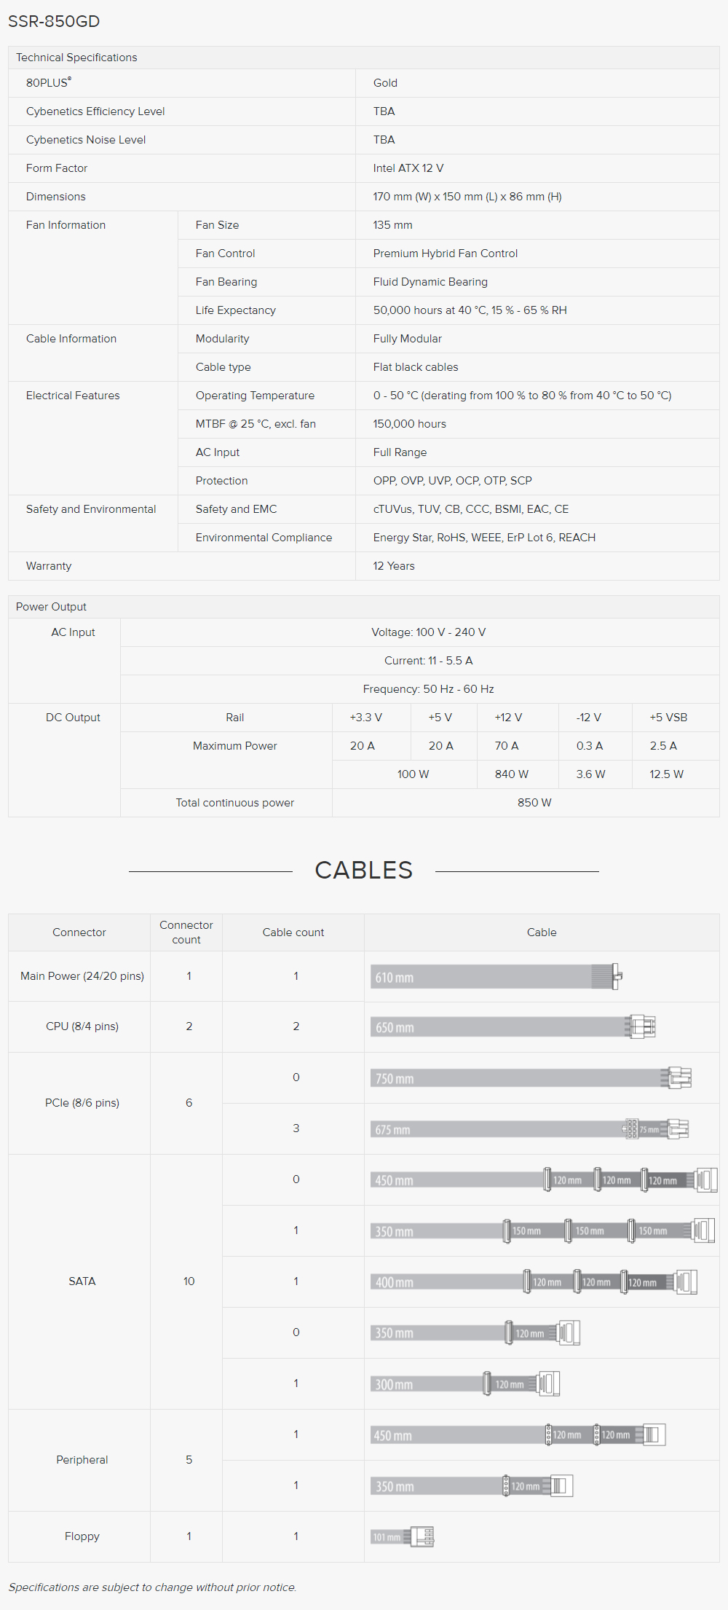
Task: Click the 12 Years warranty value
Action: [394, 566]
